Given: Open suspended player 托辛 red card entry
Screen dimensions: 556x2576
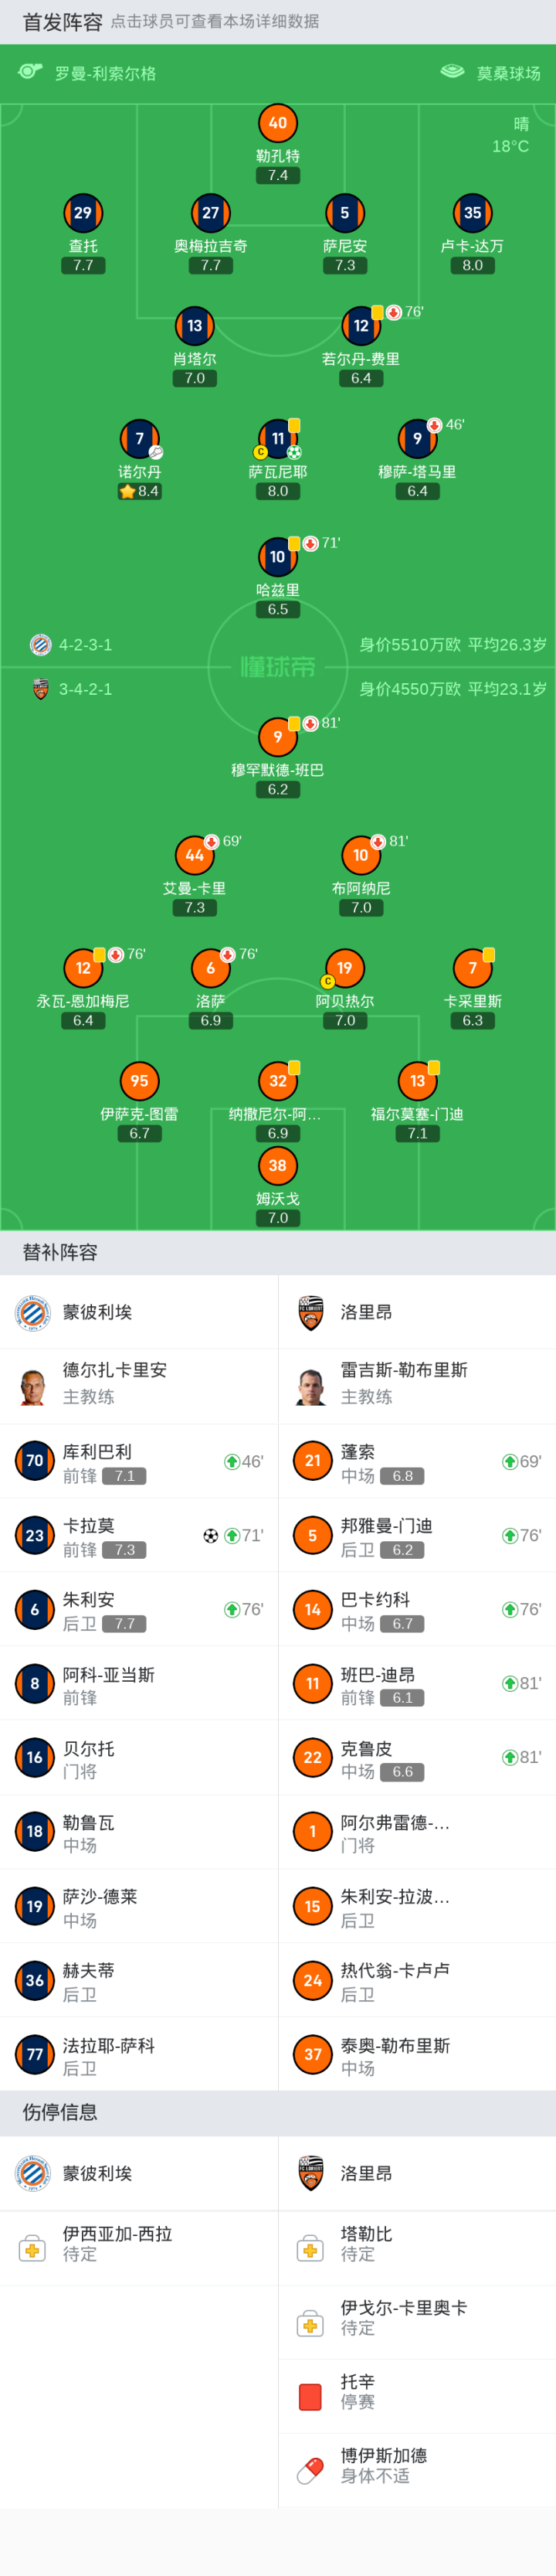Looking at the screenshot, I should tap(357, 2392).
